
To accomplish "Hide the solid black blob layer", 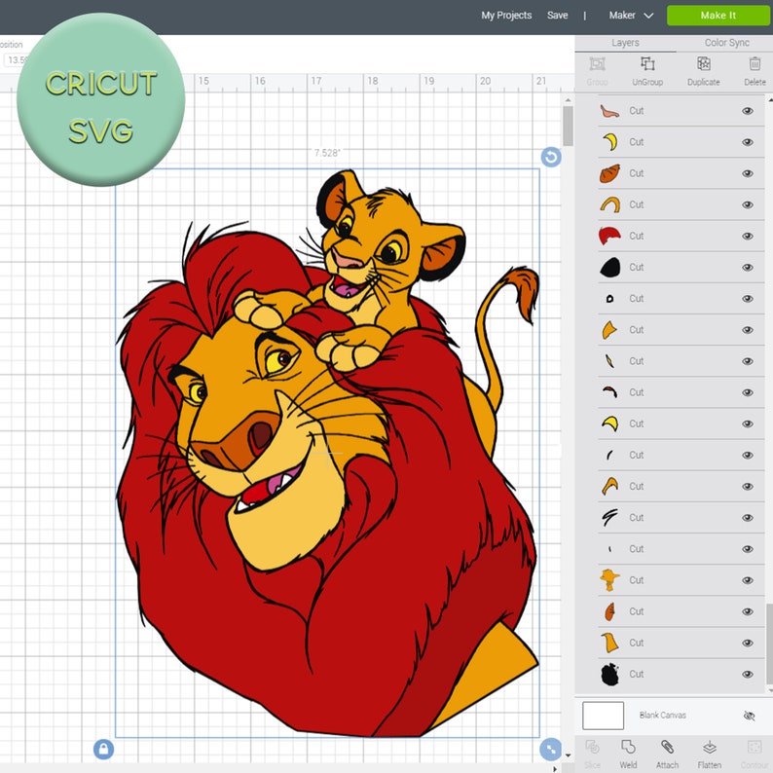I will 748,267.
